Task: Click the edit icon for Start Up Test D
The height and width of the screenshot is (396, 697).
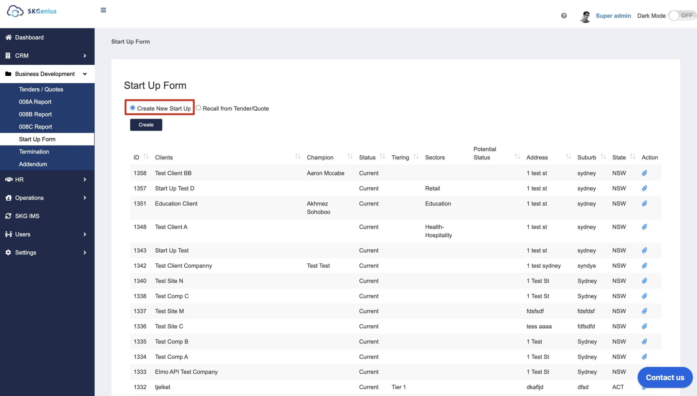Action: point(645,188)
